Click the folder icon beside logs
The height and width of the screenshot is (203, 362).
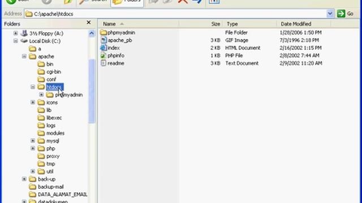pos(41,125)
